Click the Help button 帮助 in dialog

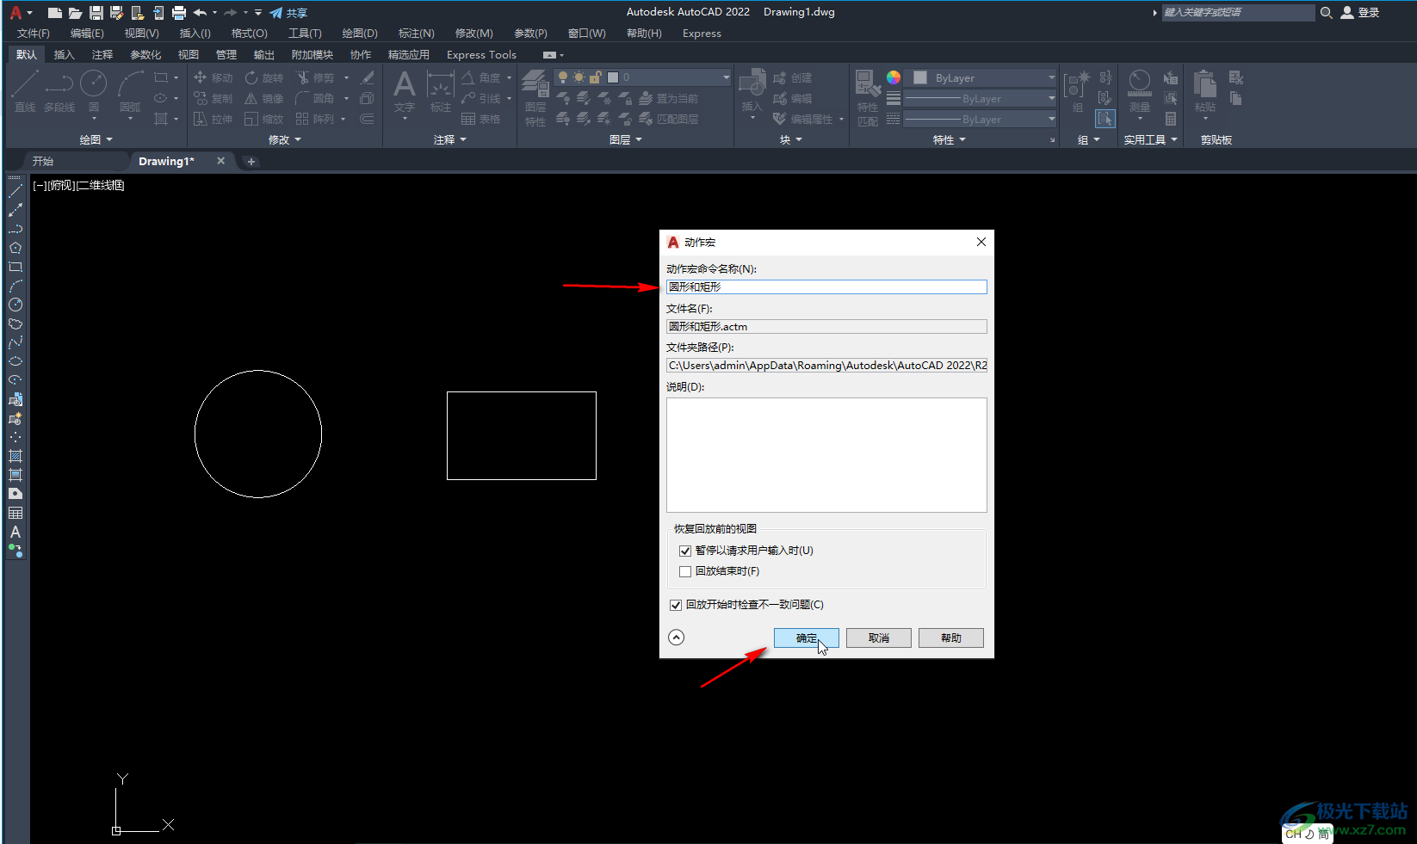[951, 638]
